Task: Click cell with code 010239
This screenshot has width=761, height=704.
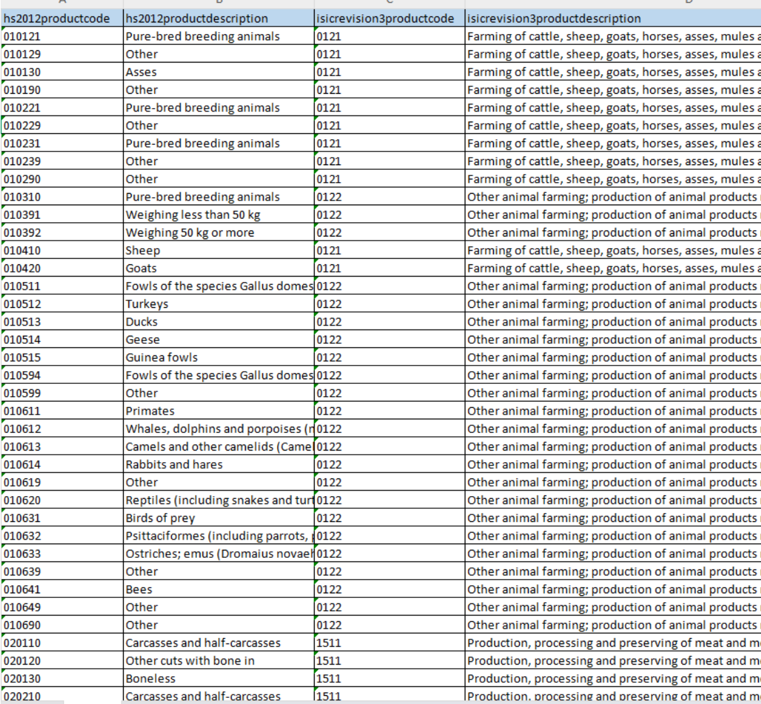Action: (x=62, y=161)
